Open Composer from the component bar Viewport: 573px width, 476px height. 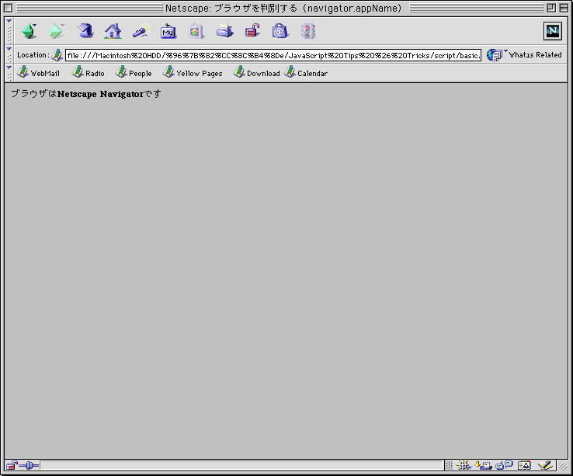pyautogui.click(x=545, y=465)
